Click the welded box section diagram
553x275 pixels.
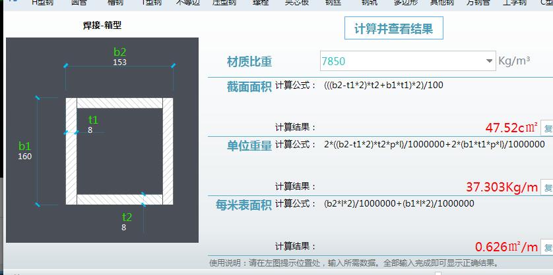coord(102,140)
